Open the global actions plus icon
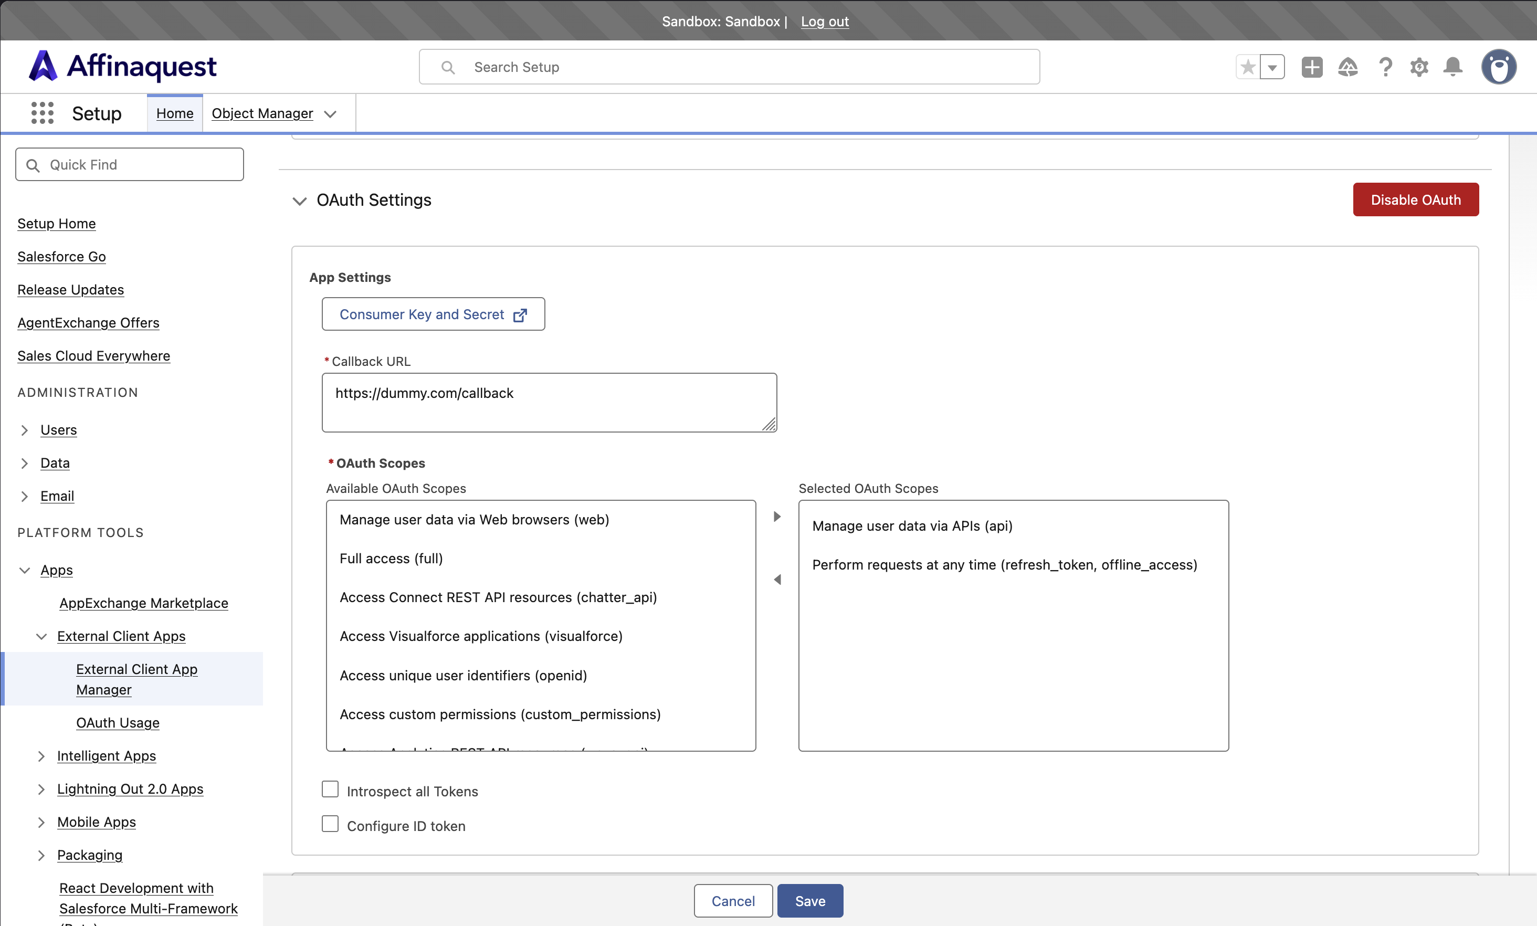 tap(1312, 67)
